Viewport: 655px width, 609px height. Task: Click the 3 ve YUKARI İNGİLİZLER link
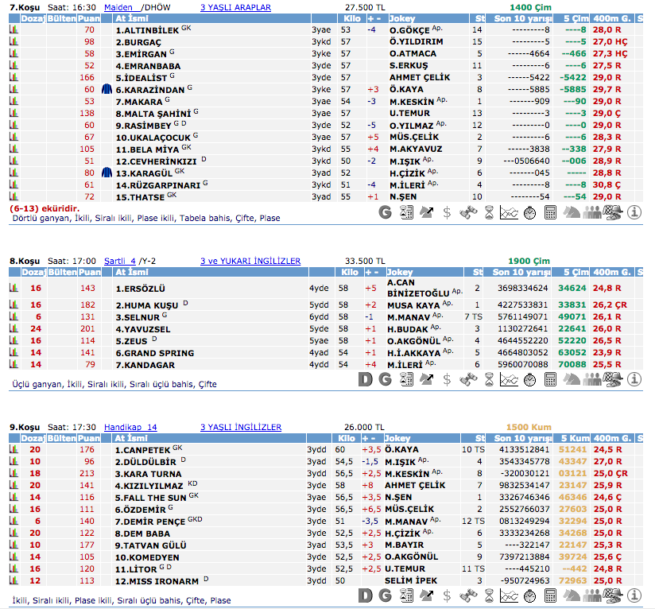[250, 261]
